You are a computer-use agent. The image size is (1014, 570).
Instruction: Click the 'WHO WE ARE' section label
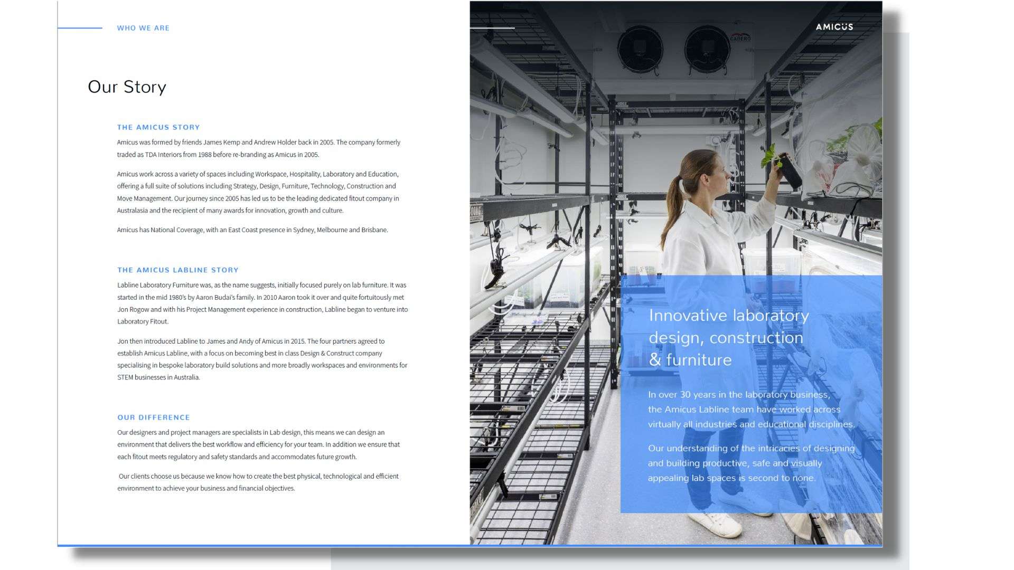pos(143,28)
